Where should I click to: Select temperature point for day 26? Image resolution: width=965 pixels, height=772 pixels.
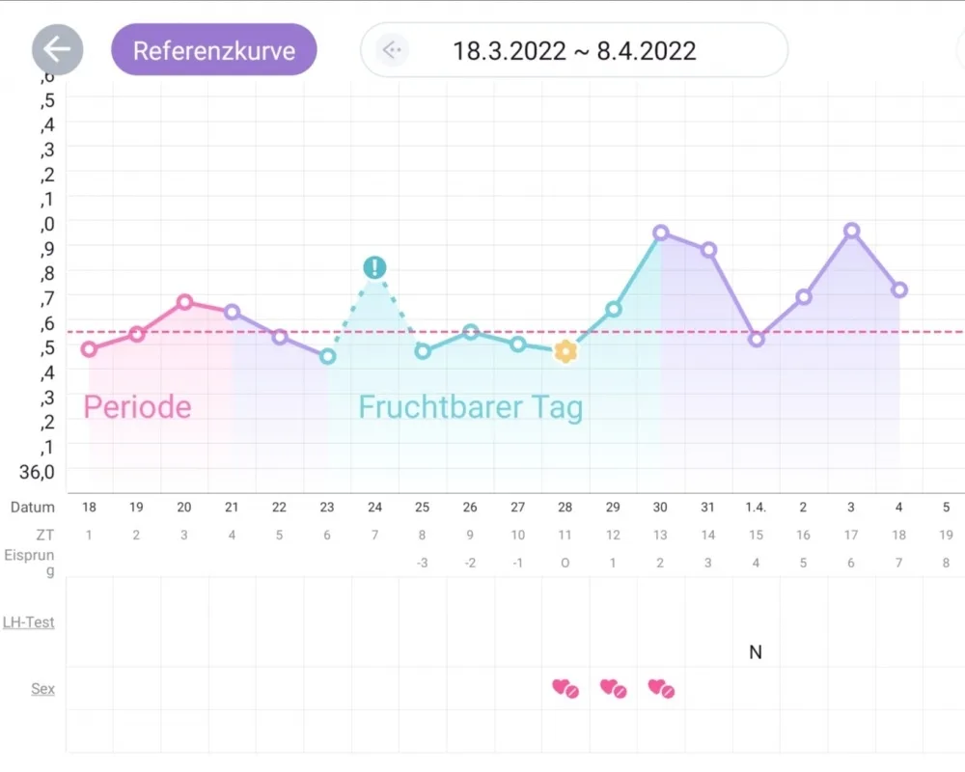[x=470, y=332]
